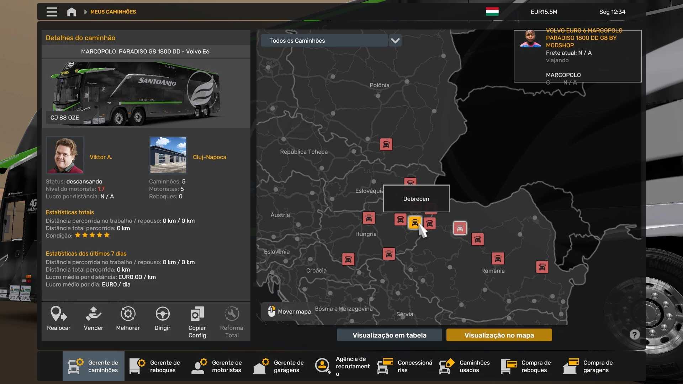Open Cluj-Napoca garage link
The height and width of the screenshot is (384, 683).
point(209,157)
